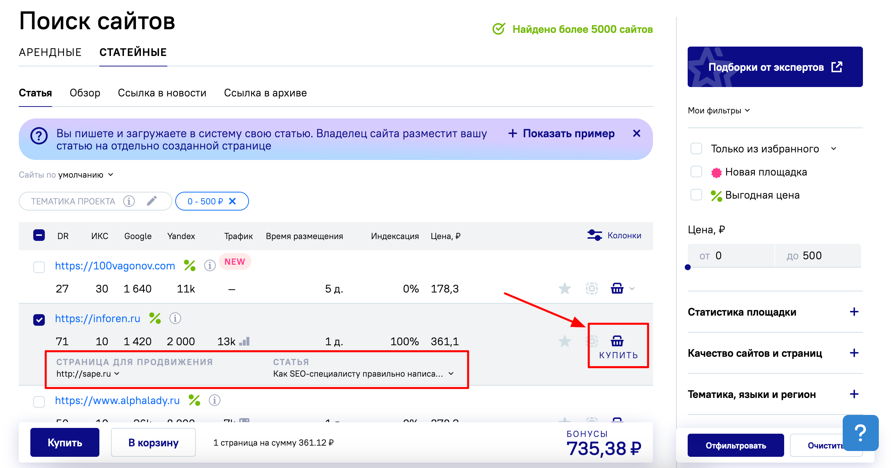The height and width of the screenshot is (468, 894).
Task: Sort by the Цена, ₽ column header
Action: [445, 236]
